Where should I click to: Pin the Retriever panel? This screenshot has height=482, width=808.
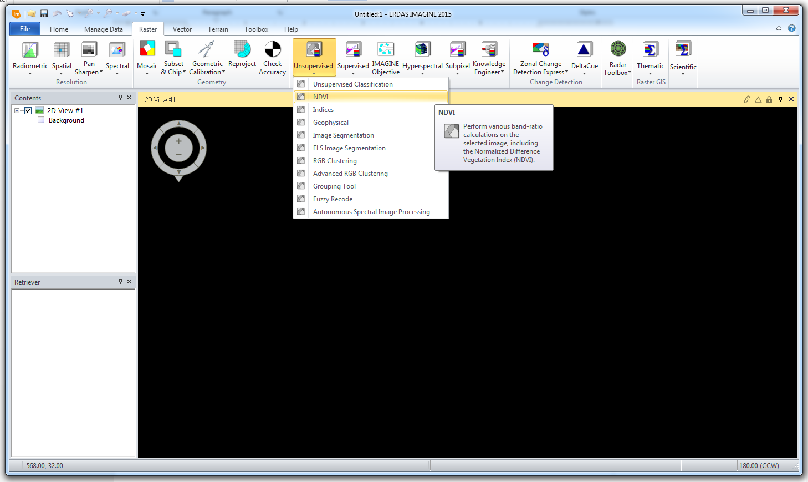click(120, 282)
